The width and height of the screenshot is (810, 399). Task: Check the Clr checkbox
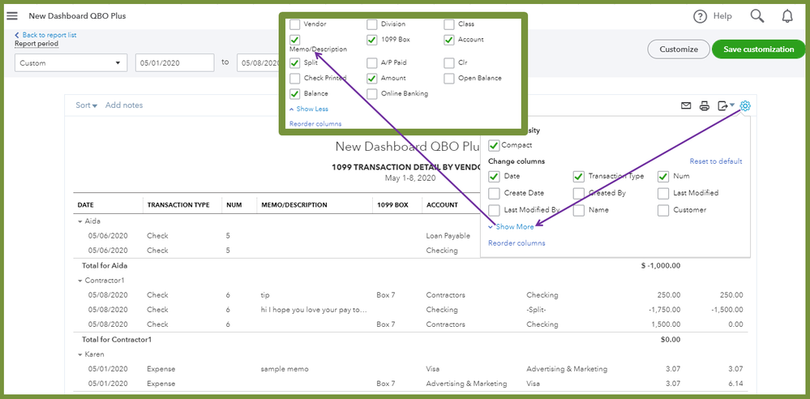click(449, 63)
